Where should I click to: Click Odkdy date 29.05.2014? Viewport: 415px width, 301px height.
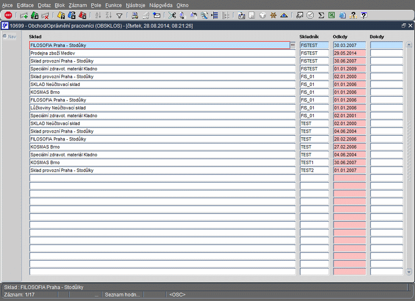349,53
